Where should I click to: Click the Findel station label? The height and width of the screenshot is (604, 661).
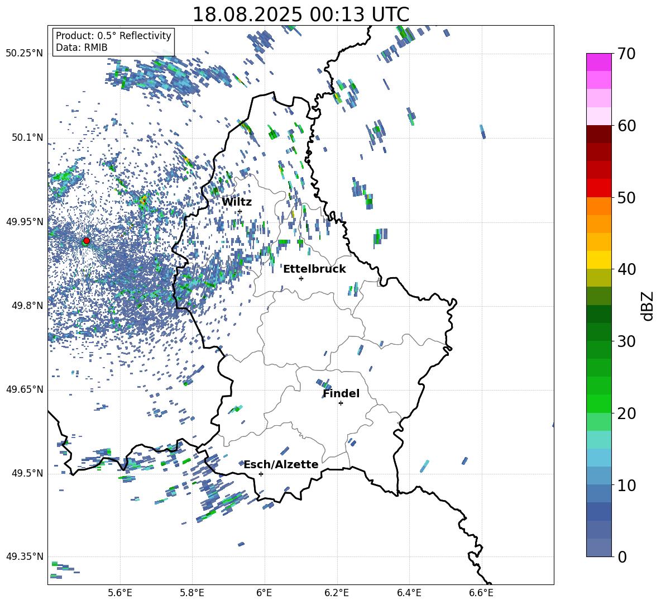click(x=341, y=393)
